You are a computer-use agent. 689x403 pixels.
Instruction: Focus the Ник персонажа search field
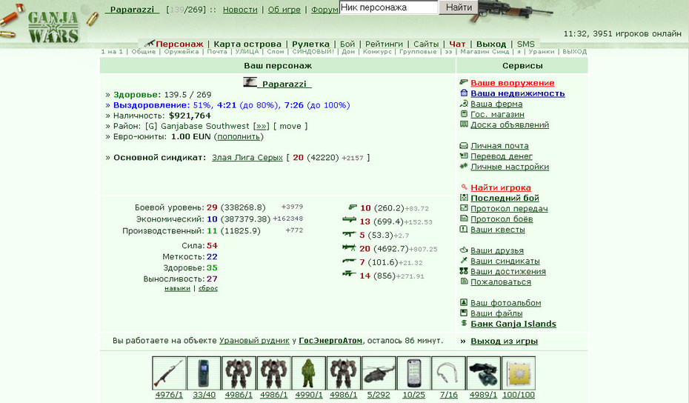pos(388,7)
